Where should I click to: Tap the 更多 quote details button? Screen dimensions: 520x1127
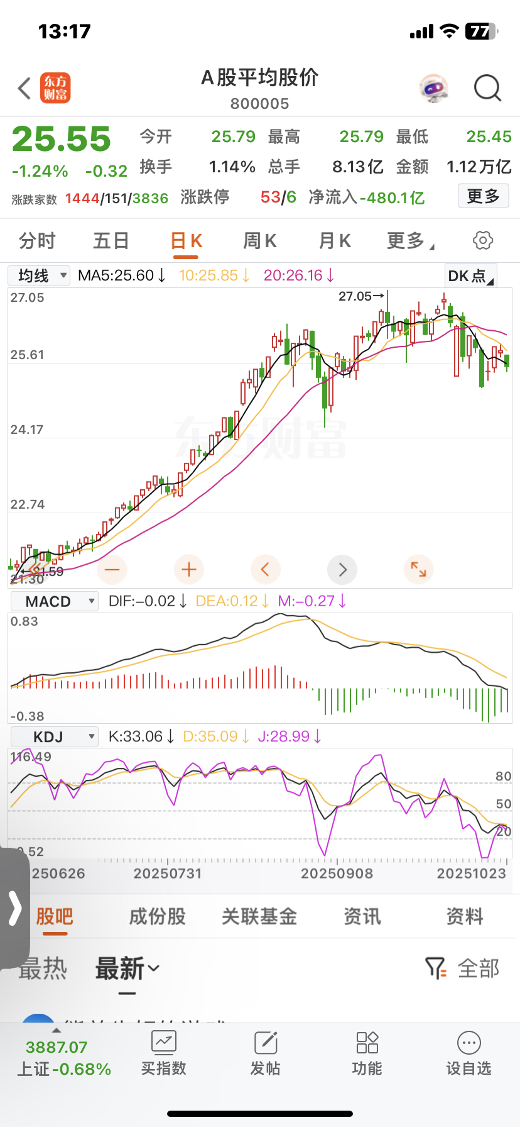click(x=483, y=196)
